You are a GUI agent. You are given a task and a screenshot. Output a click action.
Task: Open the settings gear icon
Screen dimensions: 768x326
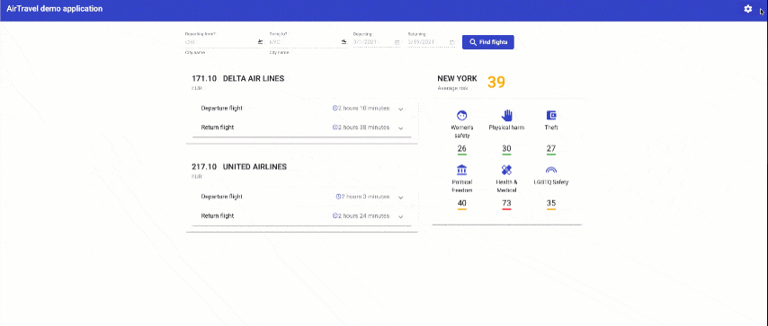(748, 9)
